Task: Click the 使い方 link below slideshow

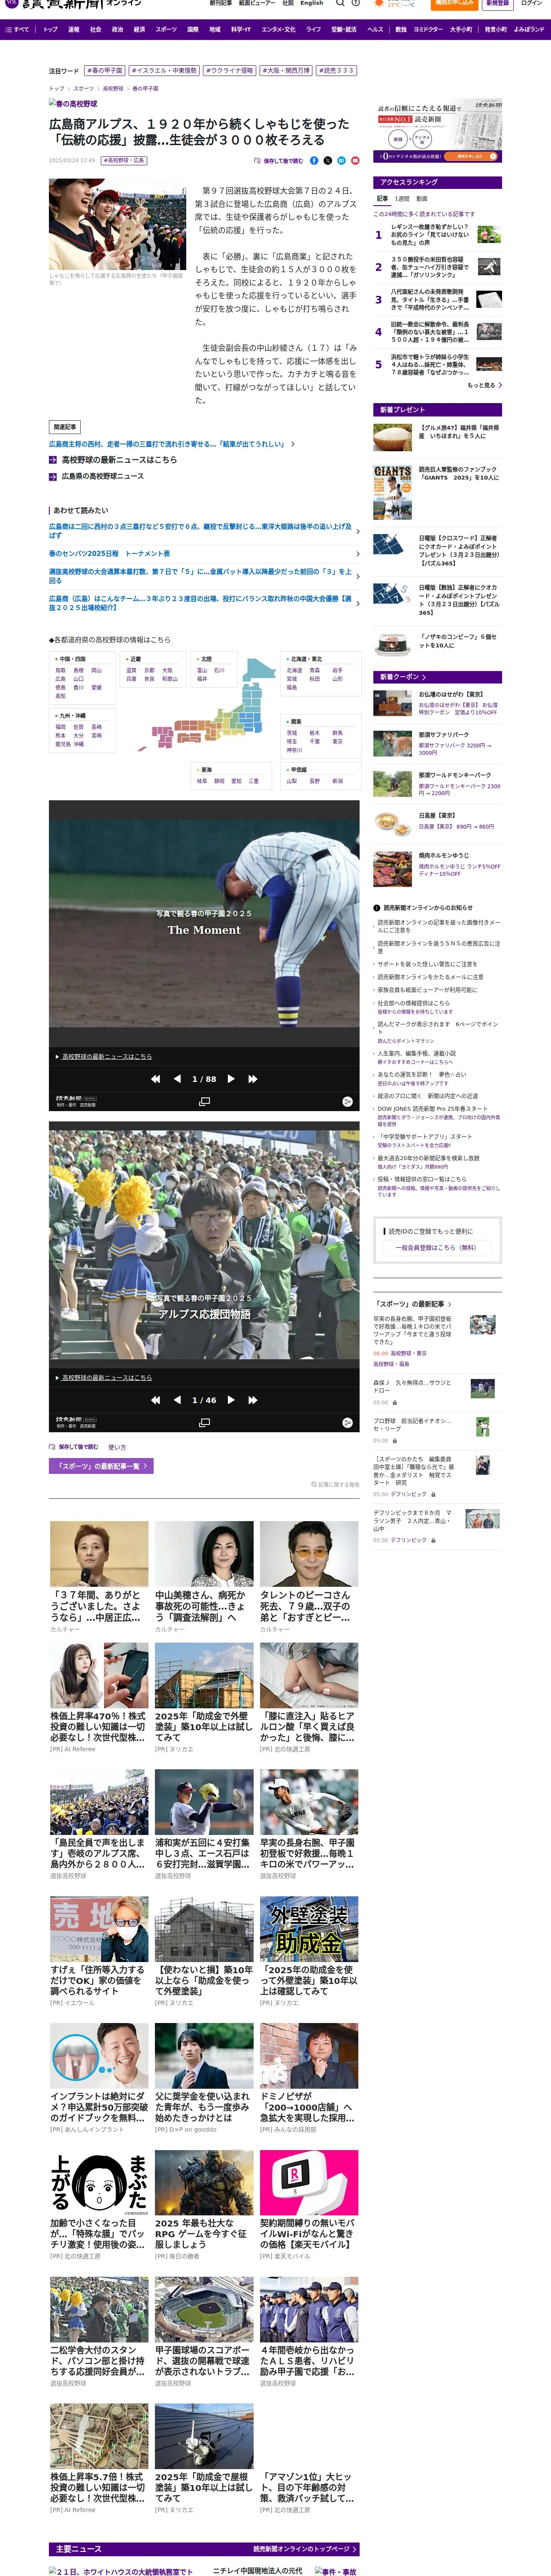Action: (117, 1447)
